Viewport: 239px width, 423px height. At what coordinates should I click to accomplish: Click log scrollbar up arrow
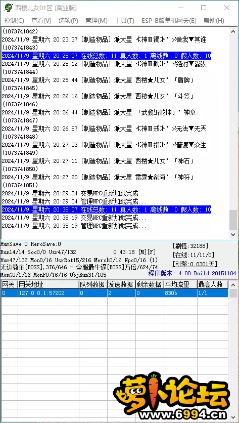point(233,31)
